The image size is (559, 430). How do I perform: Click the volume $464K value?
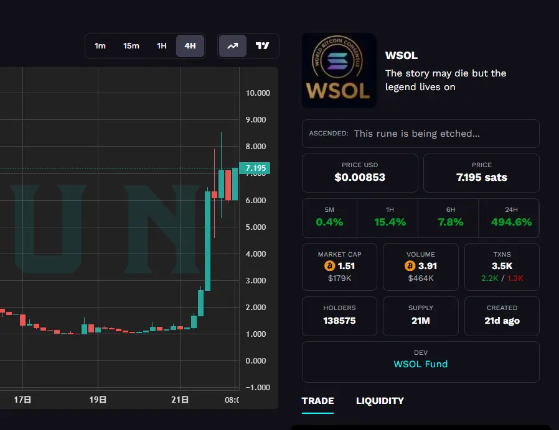[421, 278]
